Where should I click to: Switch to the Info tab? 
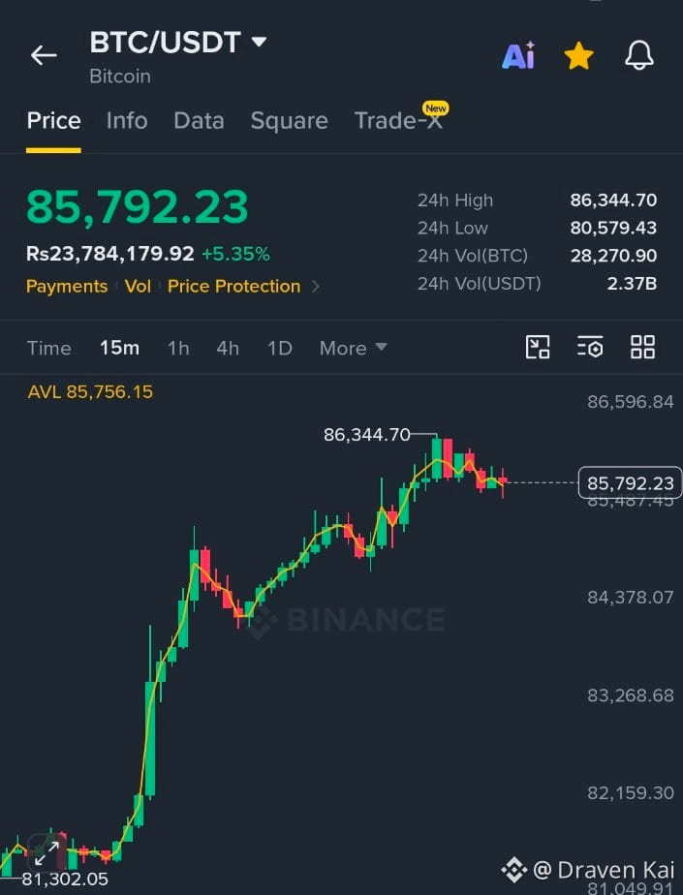click(x=127, y=120)
